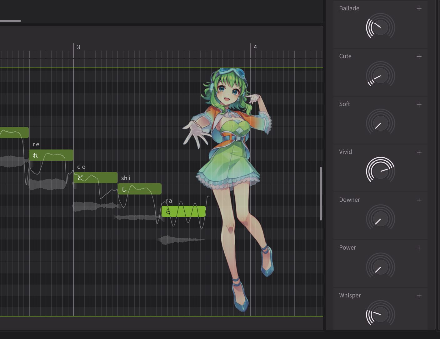The image size is (440, 339).
Task: Click the plus icon next to Cute
Action: click(x=419, y=57)
